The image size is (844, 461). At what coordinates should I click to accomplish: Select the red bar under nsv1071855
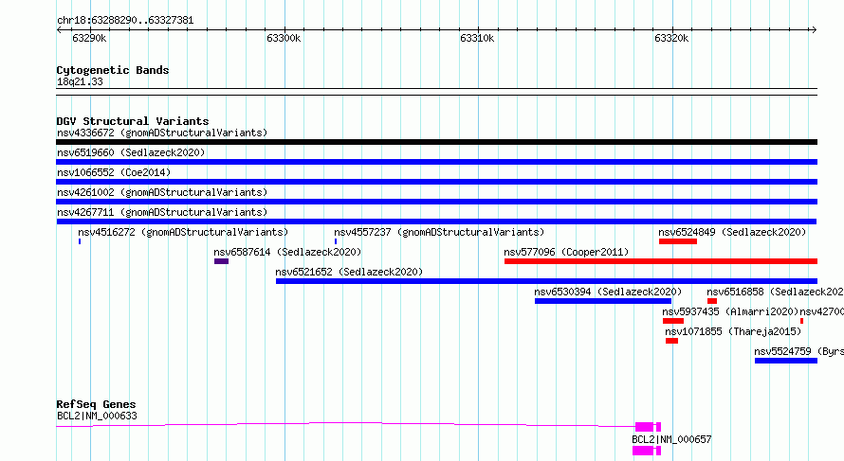coord(671,341)
